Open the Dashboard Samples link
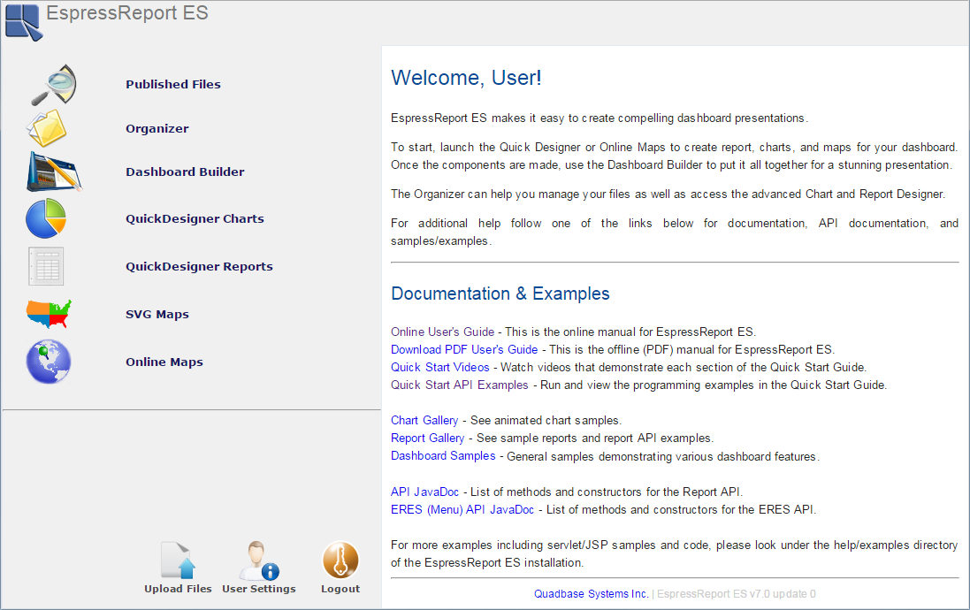Screen dimensions: 970x610 [443, 456]
